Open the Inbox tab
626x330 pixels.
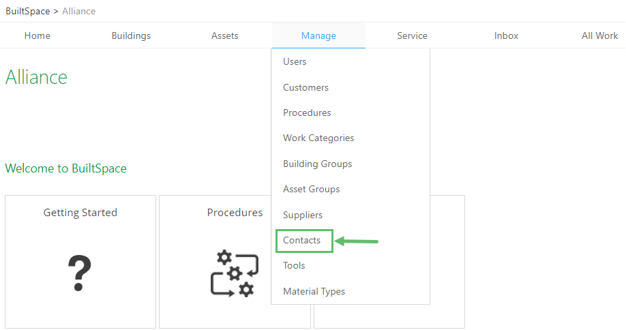pyautogui.click(x=506, y=35)
